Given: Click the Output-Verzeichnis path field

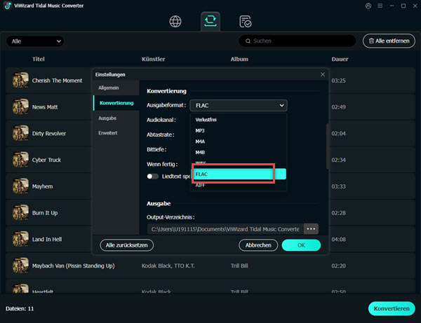Looking at the screenshot, I should click(x=225, y=229).
